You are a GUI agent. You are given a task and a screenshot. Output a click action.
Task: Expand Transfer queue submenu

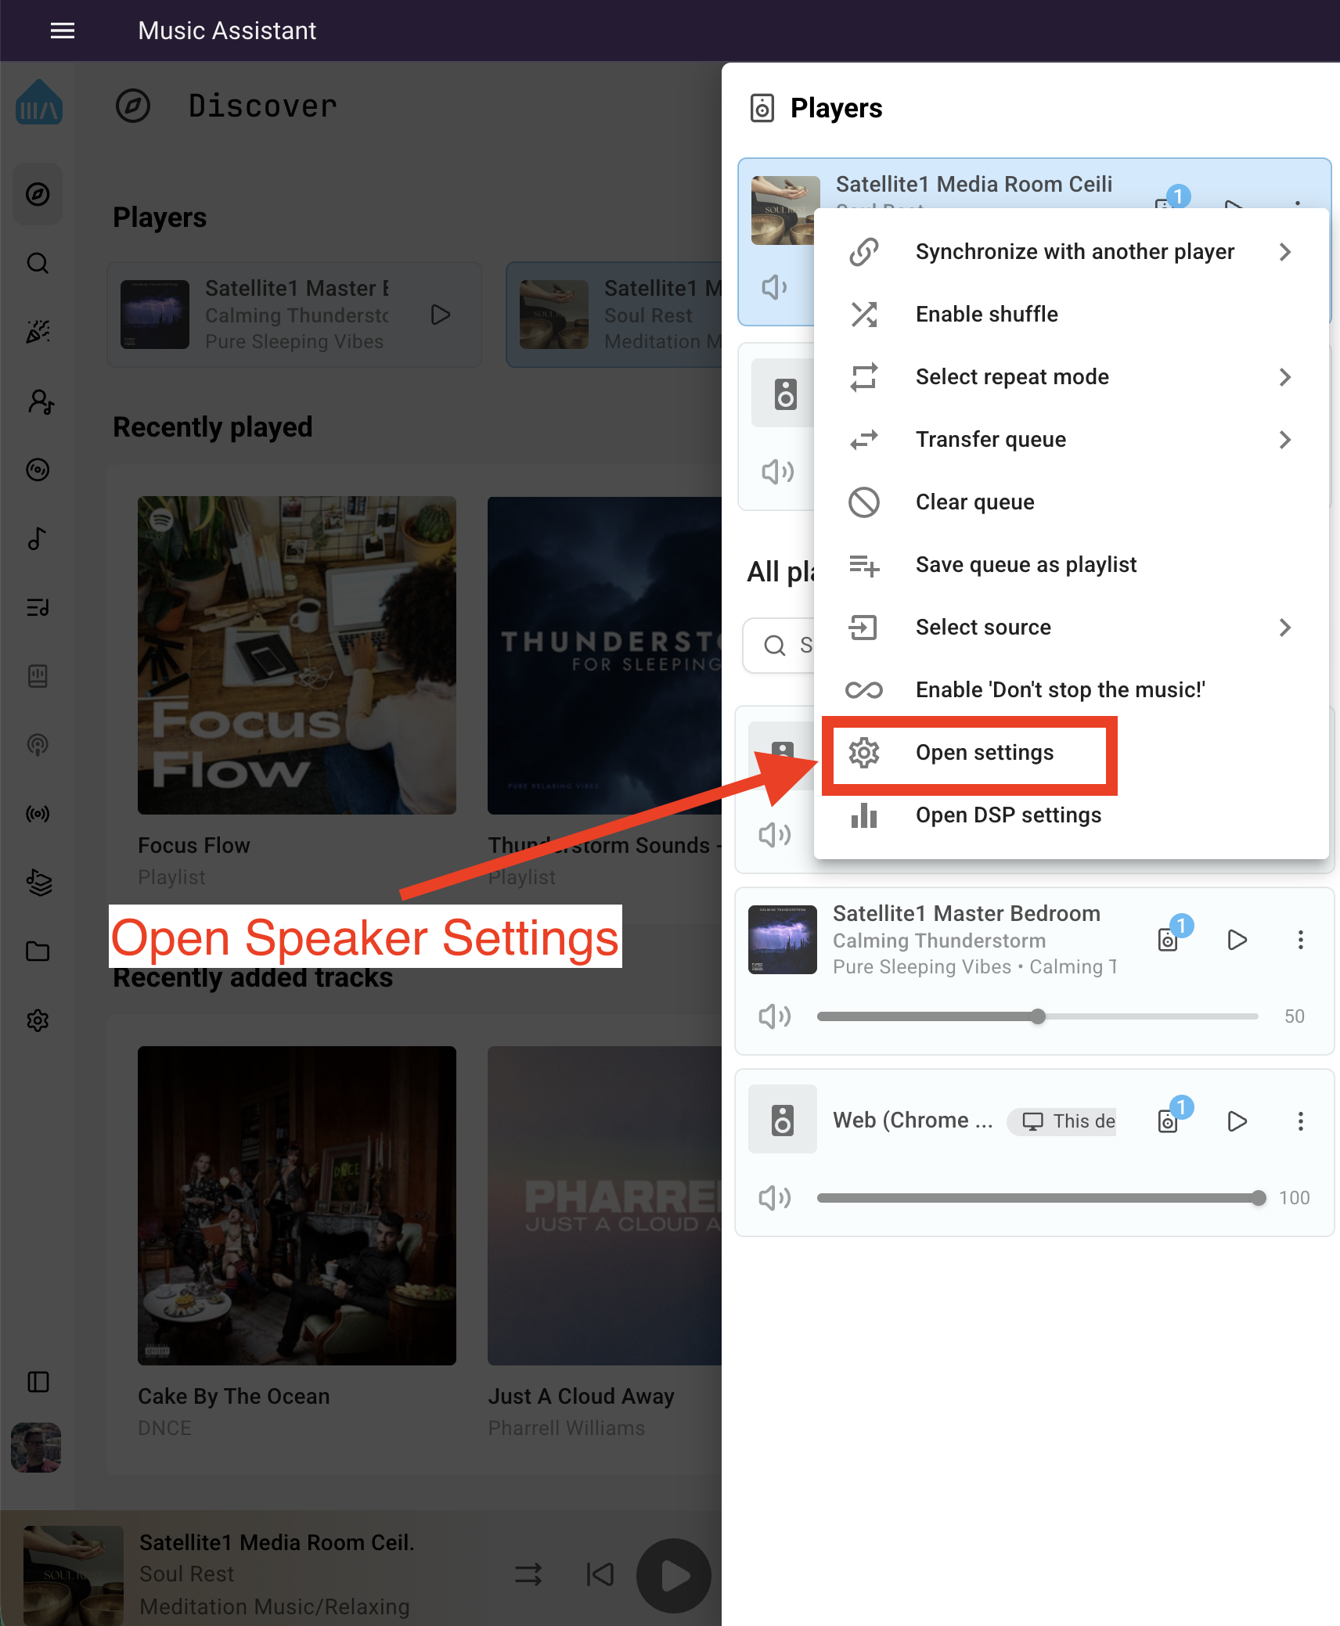point(1071,440)
